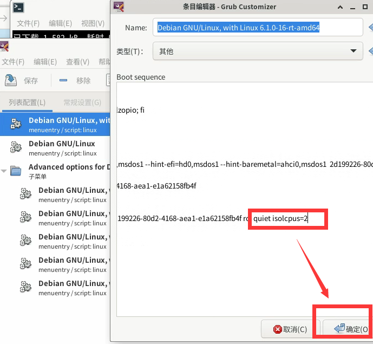This screenshot has height=344, width=373.
Task: Click the Remove (移除) minus icon in toolbar
Action: tap(63, 80)
